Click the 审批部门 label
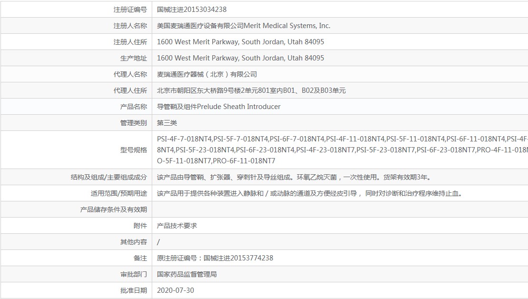528x299 pixels. coord(134,274)
